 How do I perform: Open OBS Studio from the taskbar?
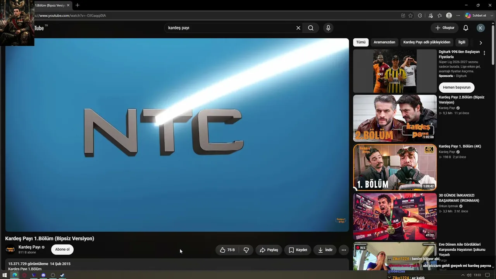(x=53, y=275)
